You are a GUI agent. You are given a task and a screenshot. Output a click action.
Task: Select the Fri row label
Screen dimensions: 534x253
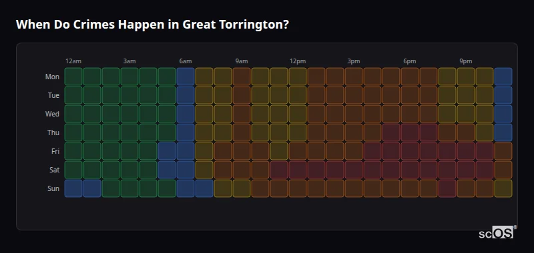pos(55,151)
